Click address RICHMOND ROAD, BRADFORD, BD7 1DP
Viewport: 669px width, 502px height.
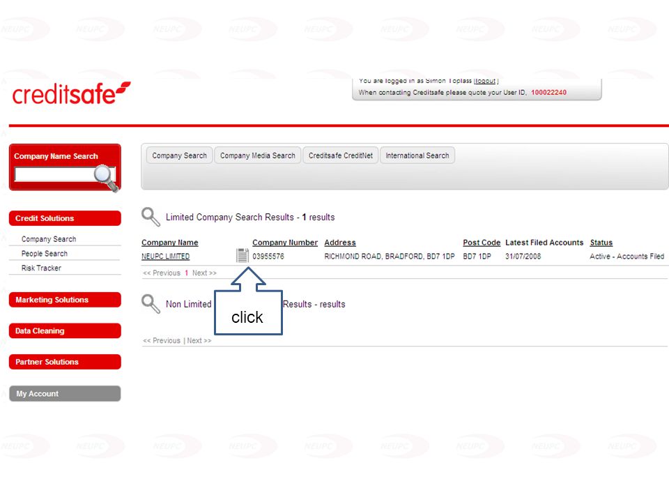point(390,256)
